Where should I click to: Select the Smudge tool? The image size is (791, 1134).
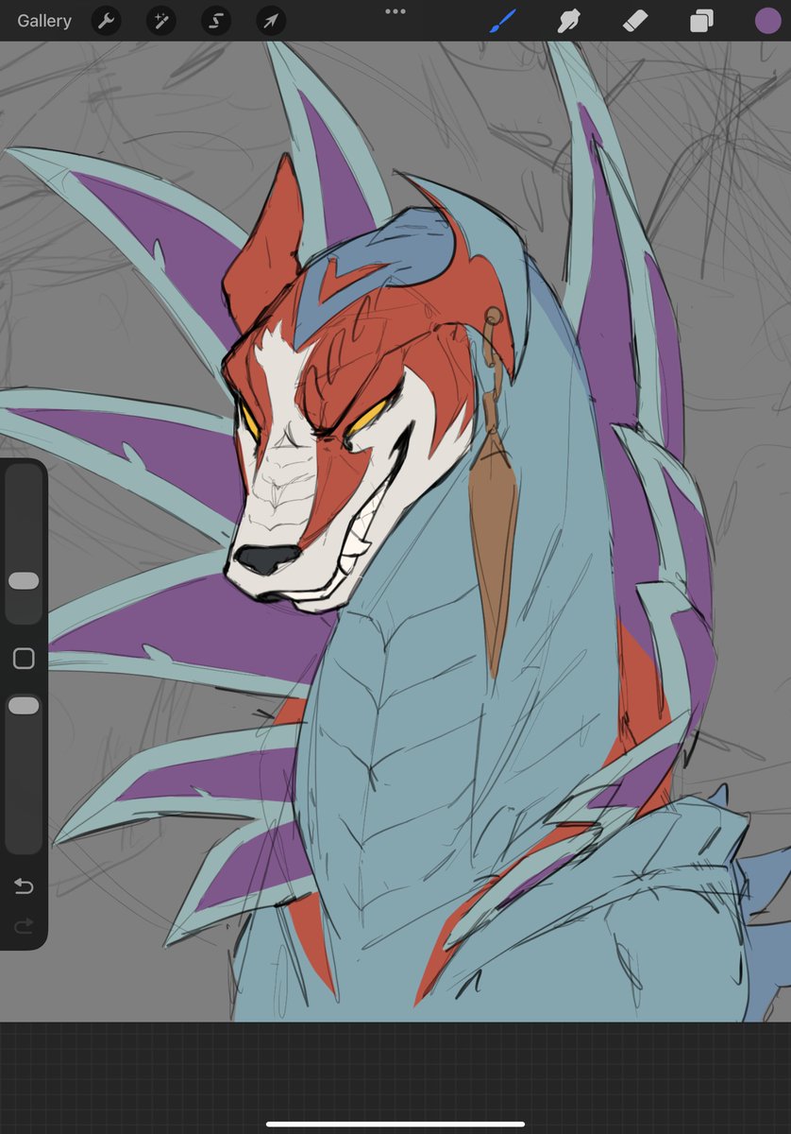point(568,21)
